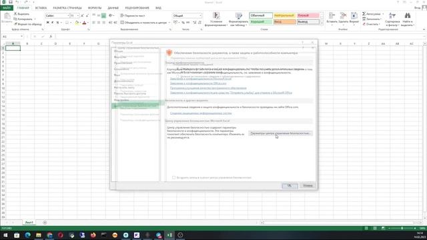Apply the yellow fill color bucket
Viewport: 427px width, 240px height.
[x=77, y=23]
